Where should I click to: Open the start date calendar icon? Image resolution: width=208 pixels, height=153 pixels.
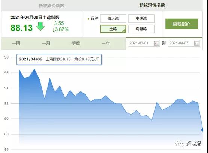pyautogui.click(x=156, y=43)
